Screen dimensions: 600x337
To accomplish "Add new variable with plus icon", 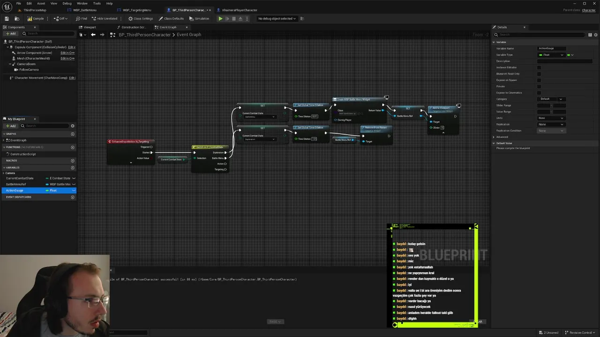I will point(73,168).
